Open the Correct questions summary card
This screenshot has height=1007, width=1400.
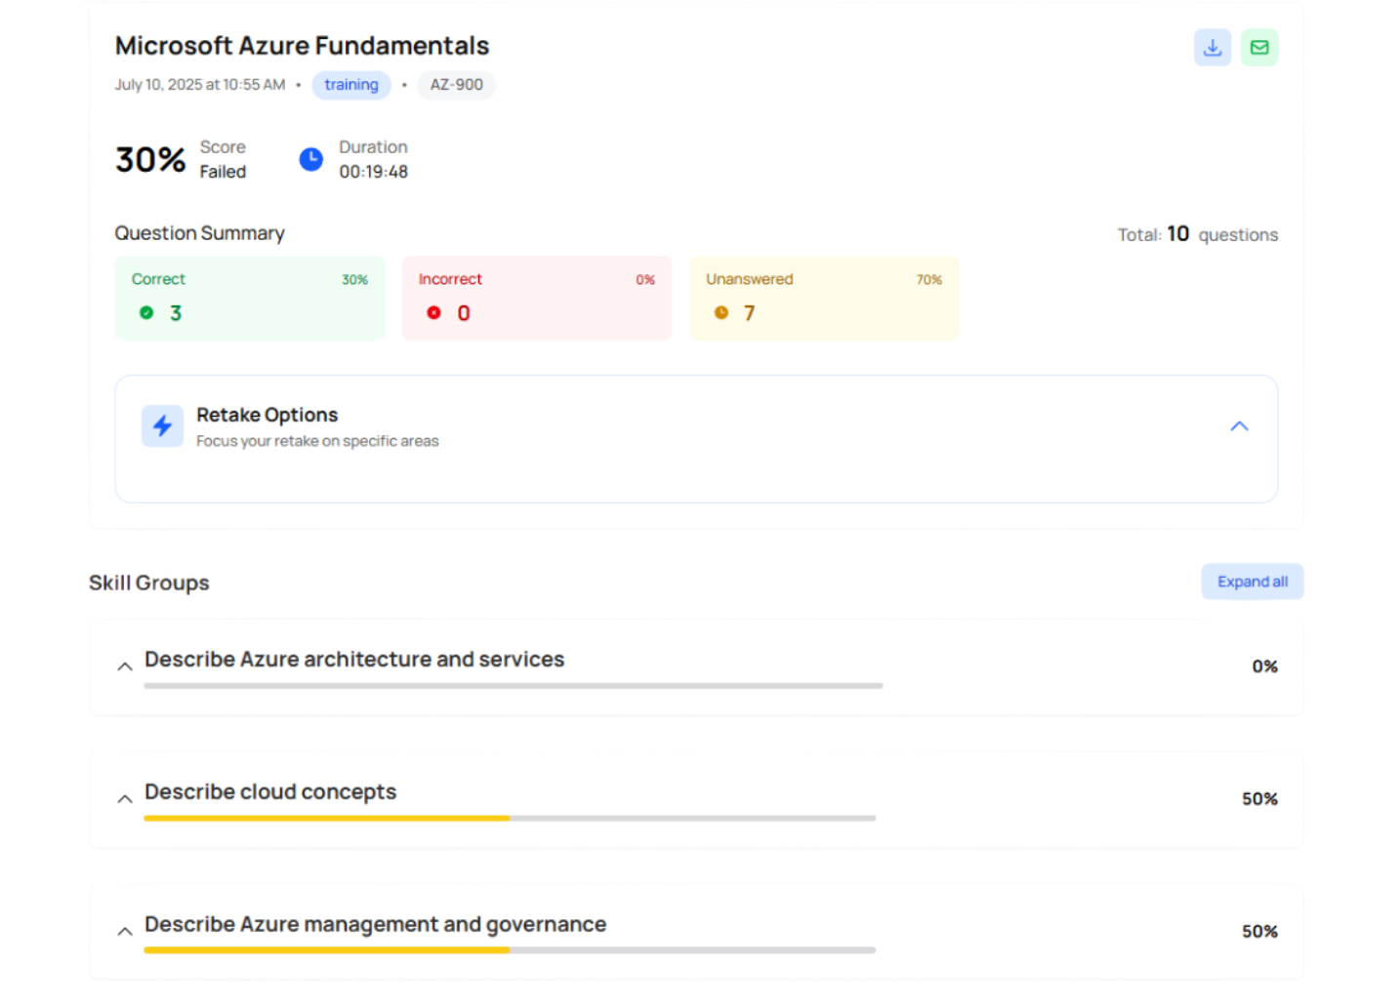[x=249, y=298]
